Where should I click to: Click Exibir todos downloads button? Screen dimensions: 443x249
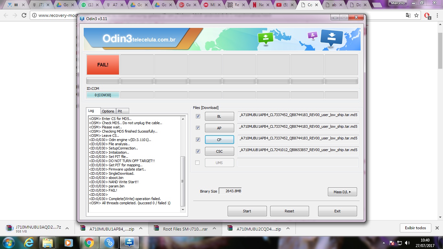point(415,228)
